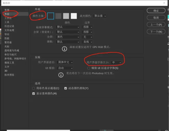Select 常规 in the preferences list

click(x=7, y=10)
